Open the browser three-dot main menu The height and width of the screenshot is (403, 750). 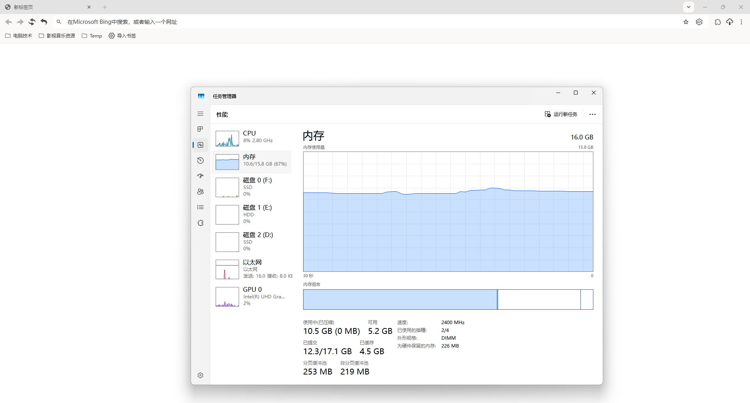741,22
